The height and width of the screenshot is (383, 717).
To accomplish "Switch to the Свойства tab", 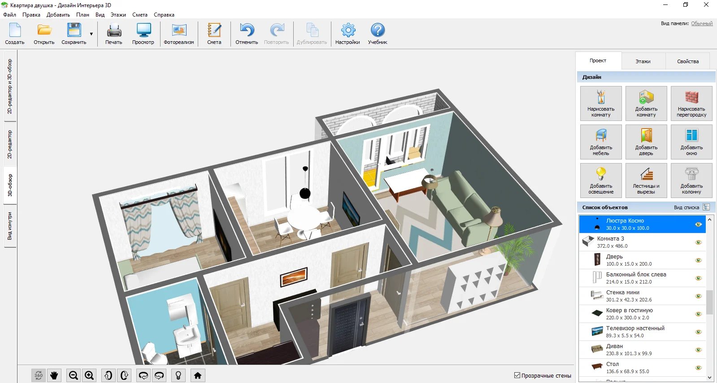I will (x=688, y=61).
